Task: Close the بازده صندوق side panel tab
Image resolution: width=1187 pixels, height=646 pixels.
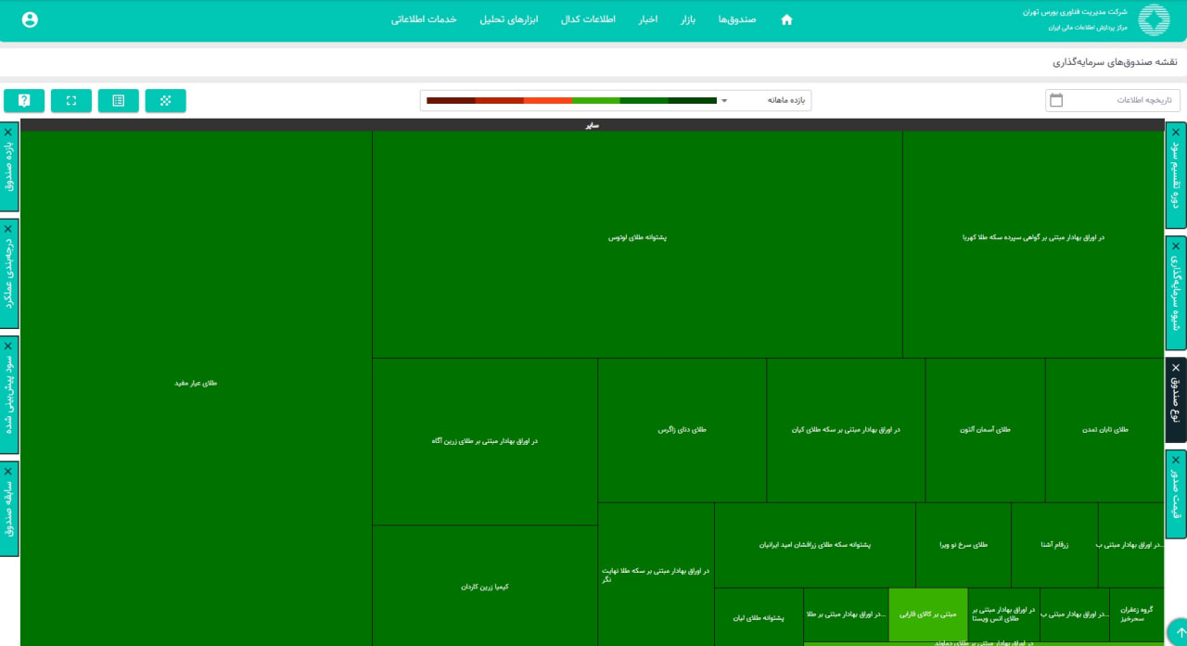Action: click(8, 133)
